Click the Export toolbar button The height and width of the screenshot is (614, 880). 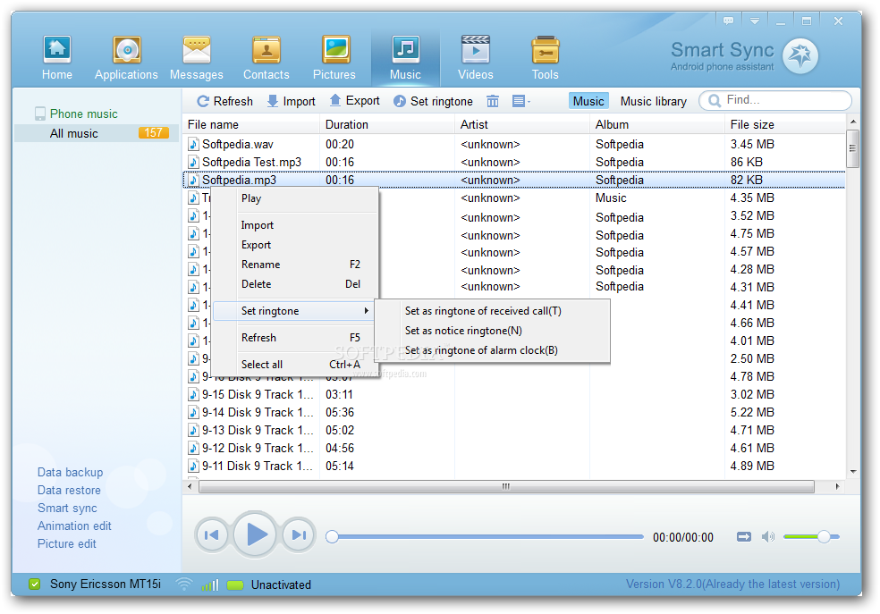coord(354,101)
